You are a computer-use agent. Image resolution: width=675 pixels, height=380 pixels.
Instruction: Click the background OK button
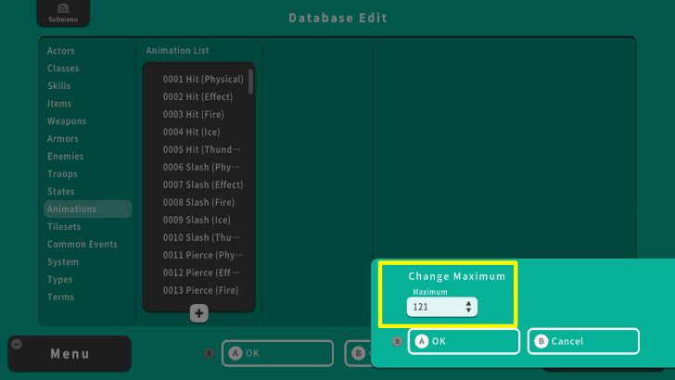pos(277,353)
